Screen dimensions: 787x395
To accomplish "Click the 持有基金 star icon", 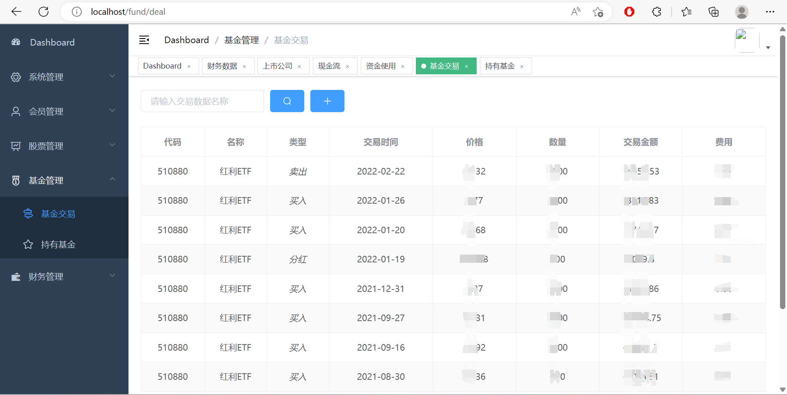I will coord(28,244).
